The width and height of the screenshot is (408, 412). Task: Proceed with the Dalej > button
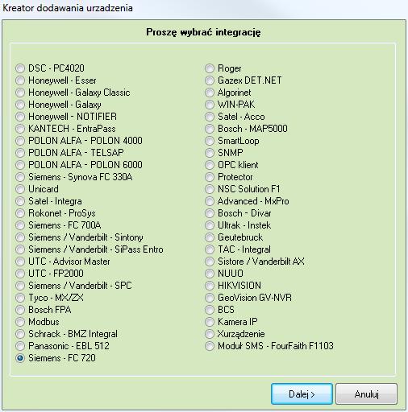pos(302,393)
